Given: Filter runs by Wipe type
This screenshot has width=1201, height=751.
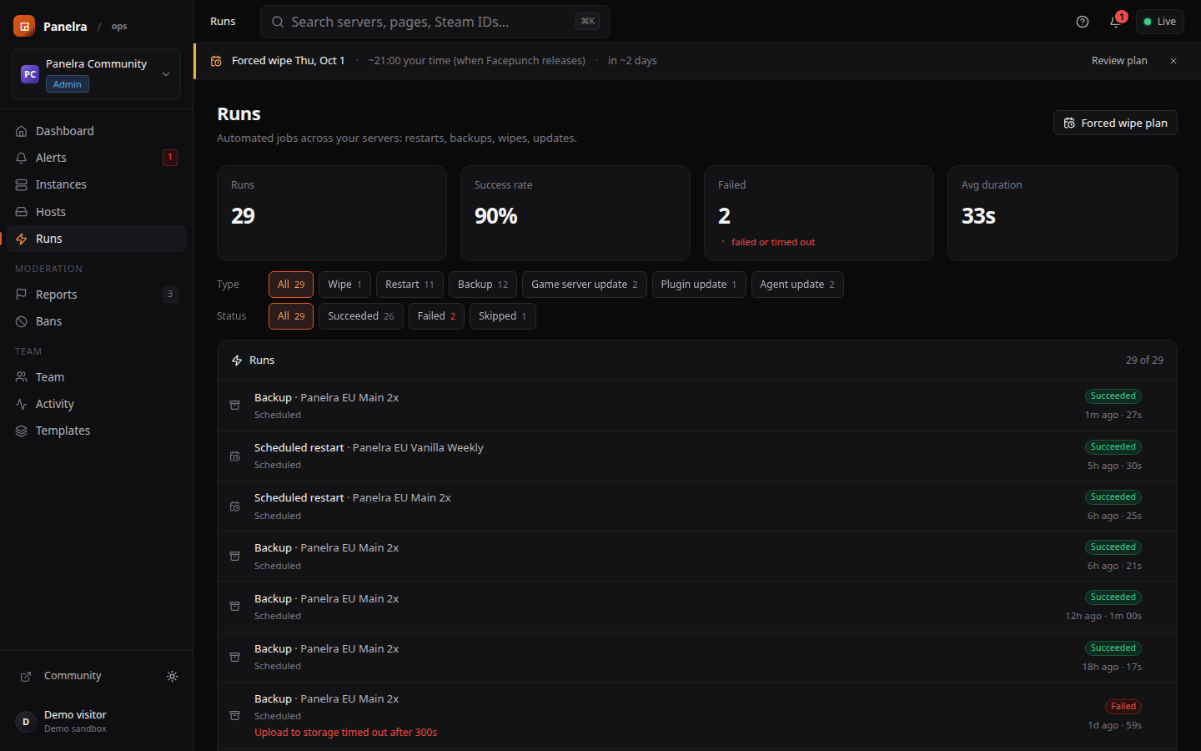Looking at the screenshot, I should coord(344,285).
